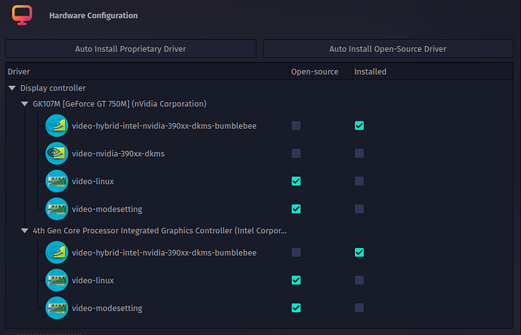Screen dimensions: 521x335
Task: Select video-nvidia-390xx-dkms text
Action: coord(119,154)
